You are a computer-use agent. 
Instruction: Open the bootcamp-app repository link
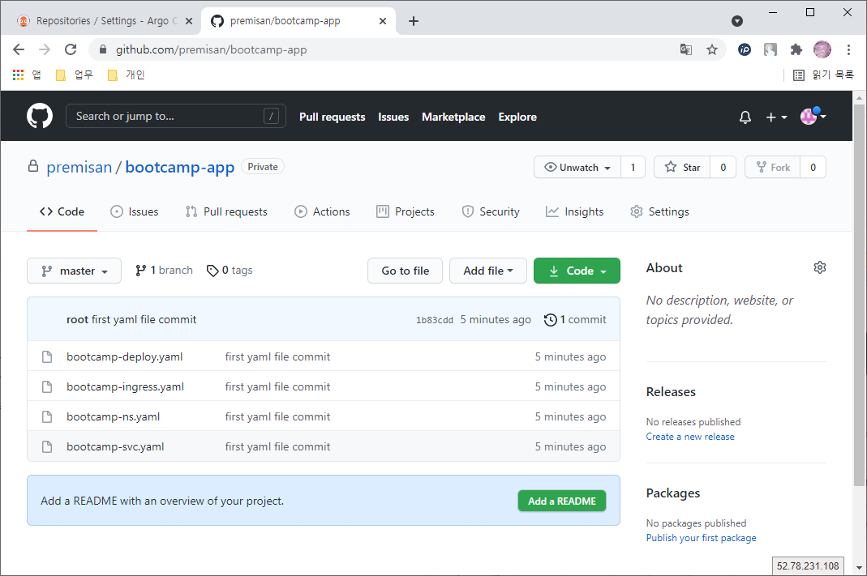(180, 167)
